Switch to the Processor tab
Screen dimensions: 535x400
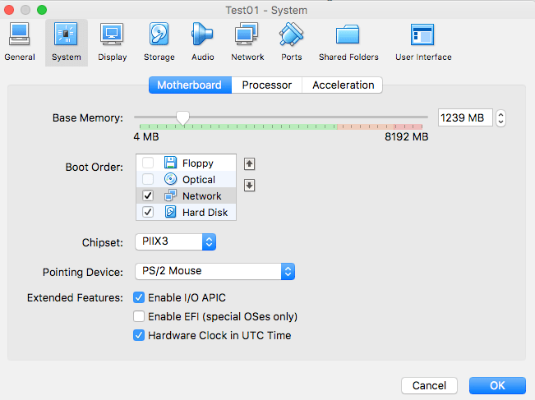266,85
